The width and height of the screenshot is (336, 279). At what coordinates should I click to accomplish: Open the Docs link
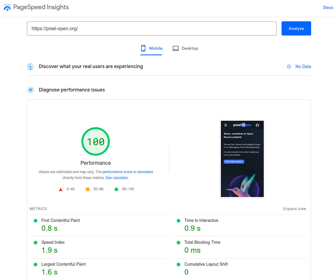click(x=328, y=7)
